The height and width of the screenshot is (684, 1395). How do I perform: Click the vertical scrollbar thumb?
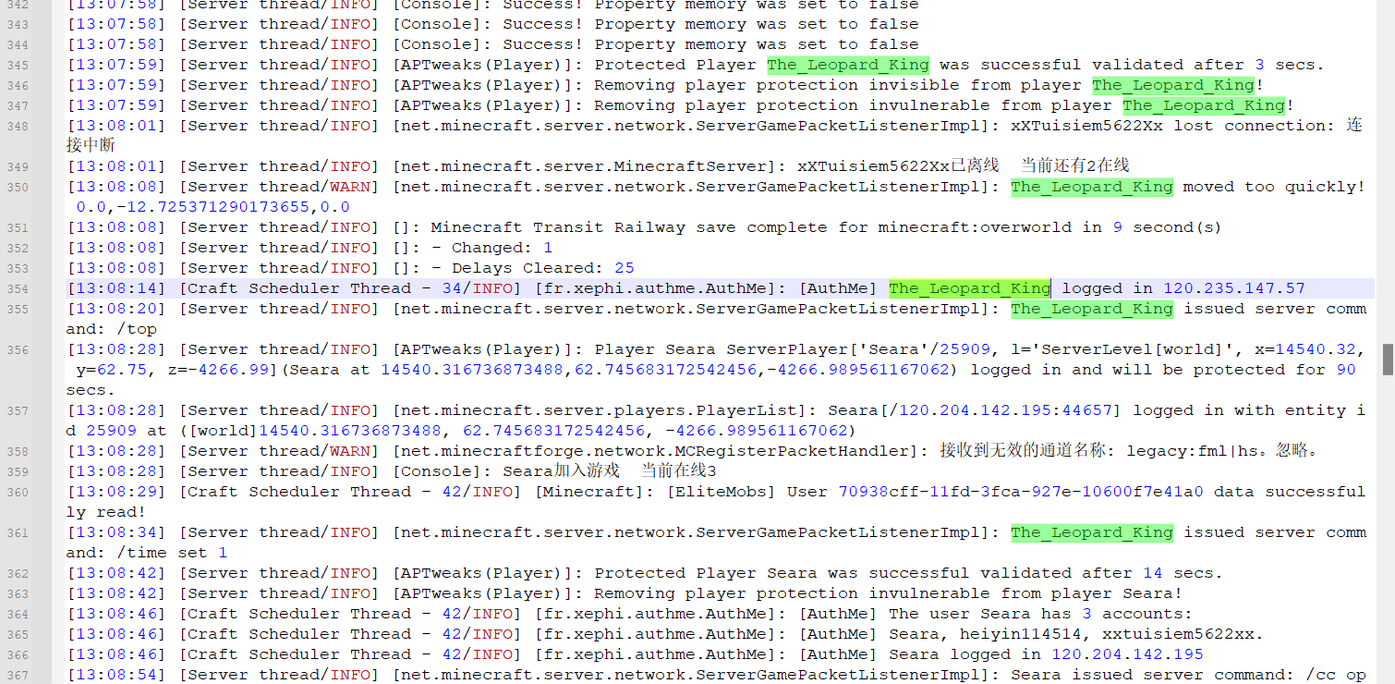point(1387,360)
